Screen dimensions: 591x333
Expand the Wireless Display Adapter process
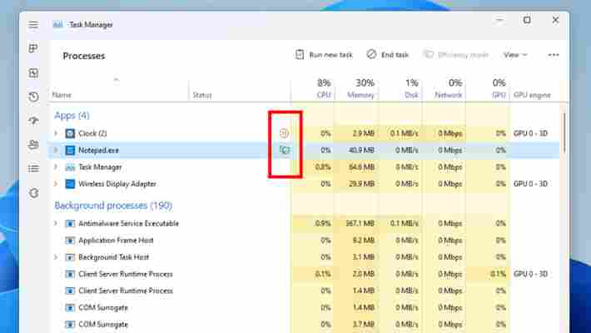click(x=56, y=184)
